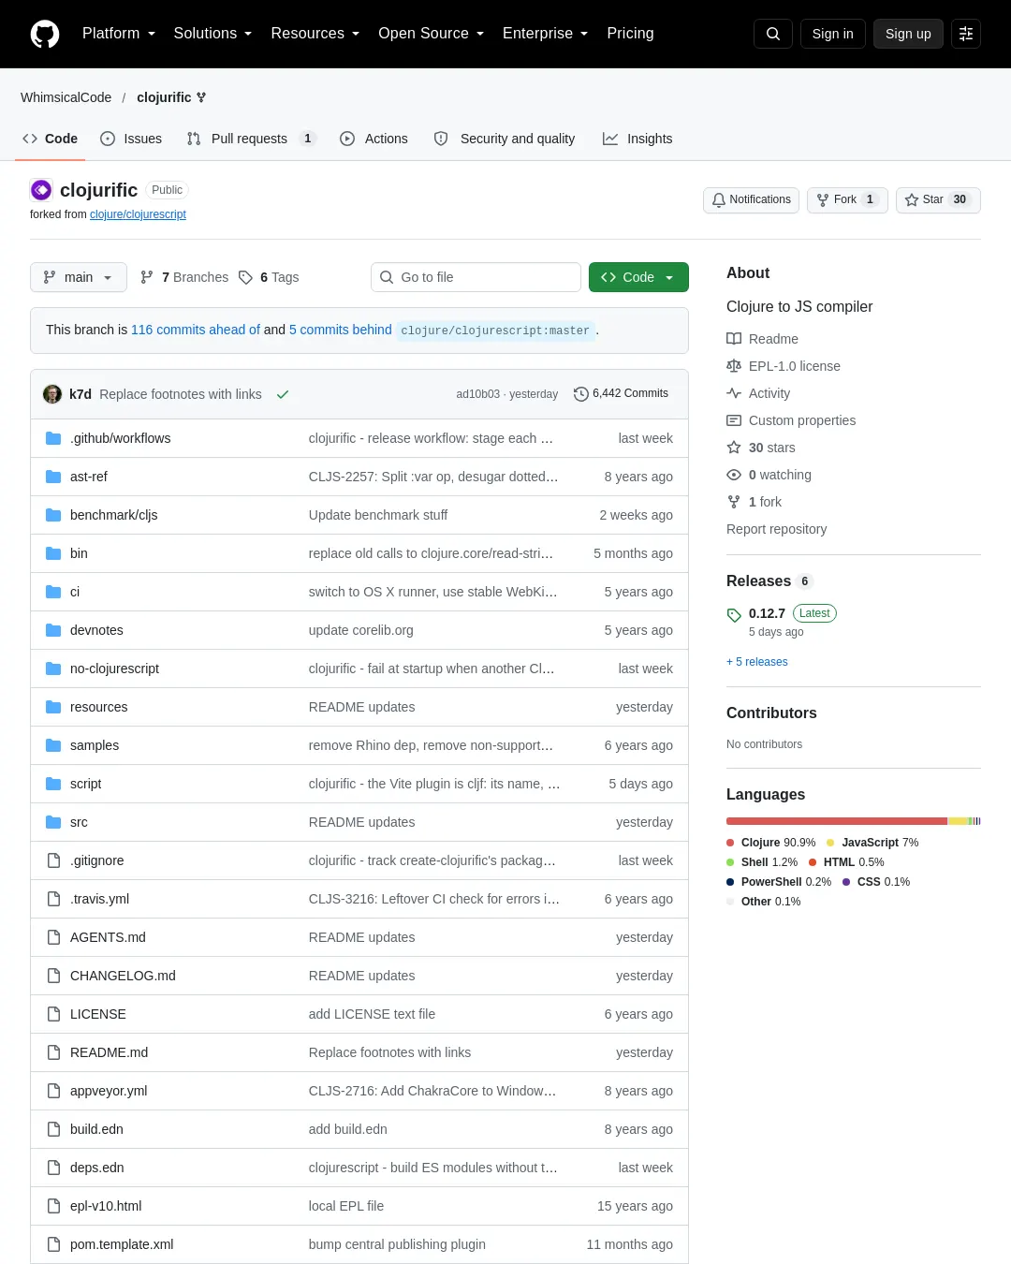
Task: Click the file icon for LICENSE
Action: (53, 1014)
